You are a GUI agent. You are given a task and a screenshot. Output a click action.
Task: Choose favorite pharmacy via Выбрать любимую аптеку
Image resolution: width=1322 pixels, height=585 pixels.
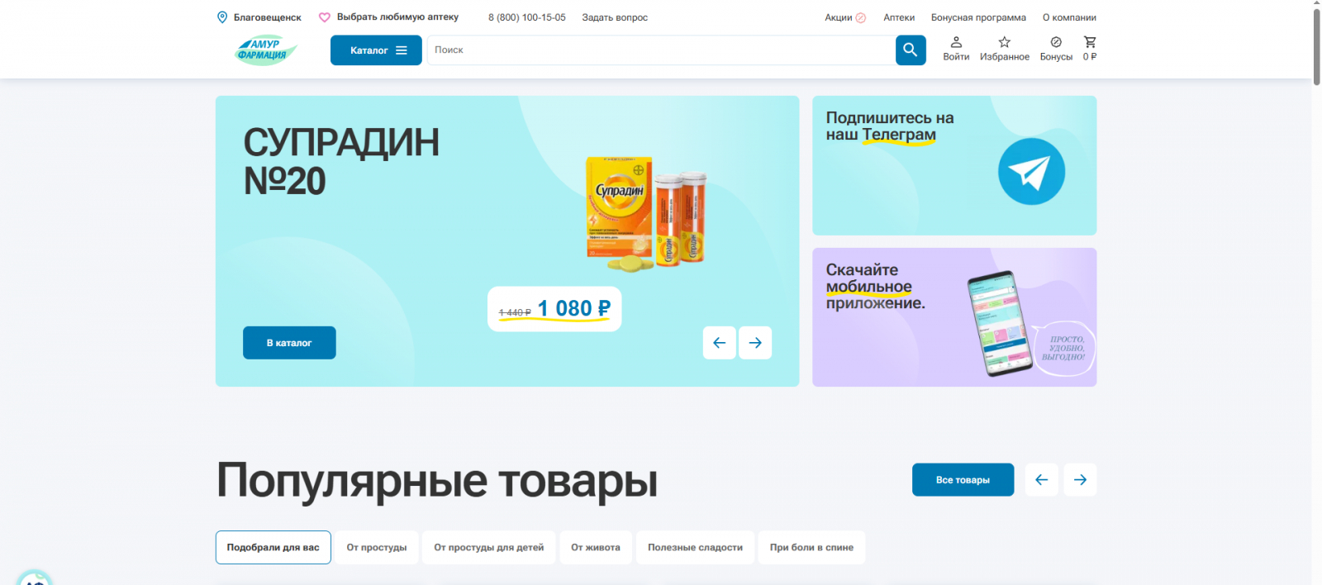(x=389, y=17)
